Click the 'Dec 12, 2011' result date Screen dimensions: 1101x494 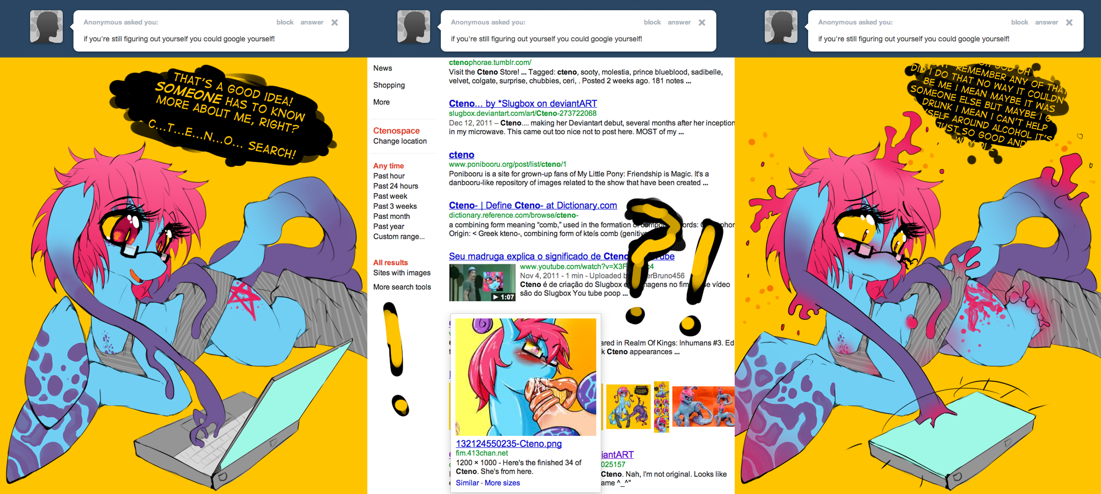coord(470,123)
